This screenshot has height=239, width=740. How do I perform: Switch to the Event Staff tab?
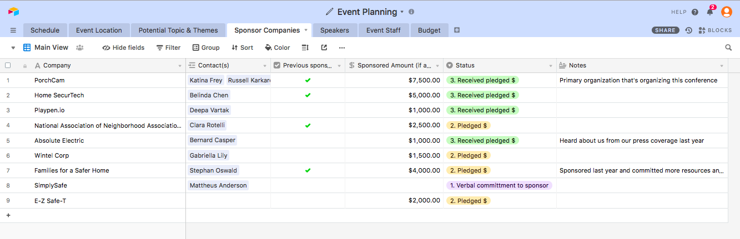click(384, 30)
